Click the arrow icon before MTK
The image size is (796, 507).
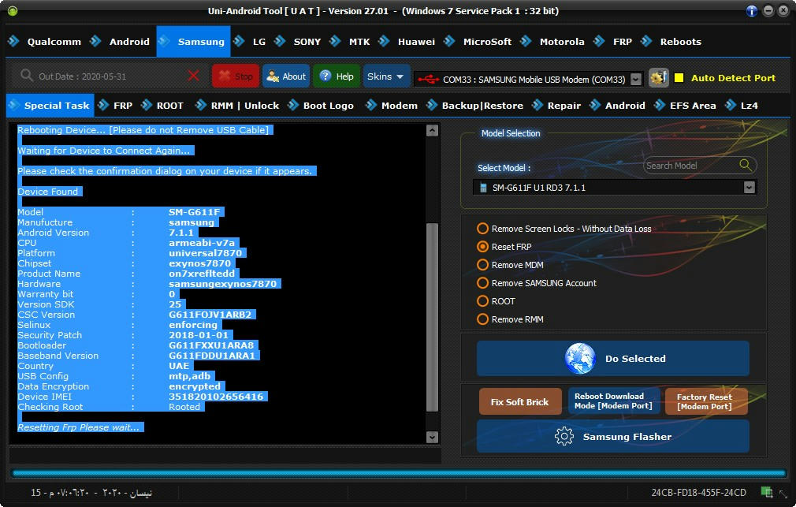(335, 41)
